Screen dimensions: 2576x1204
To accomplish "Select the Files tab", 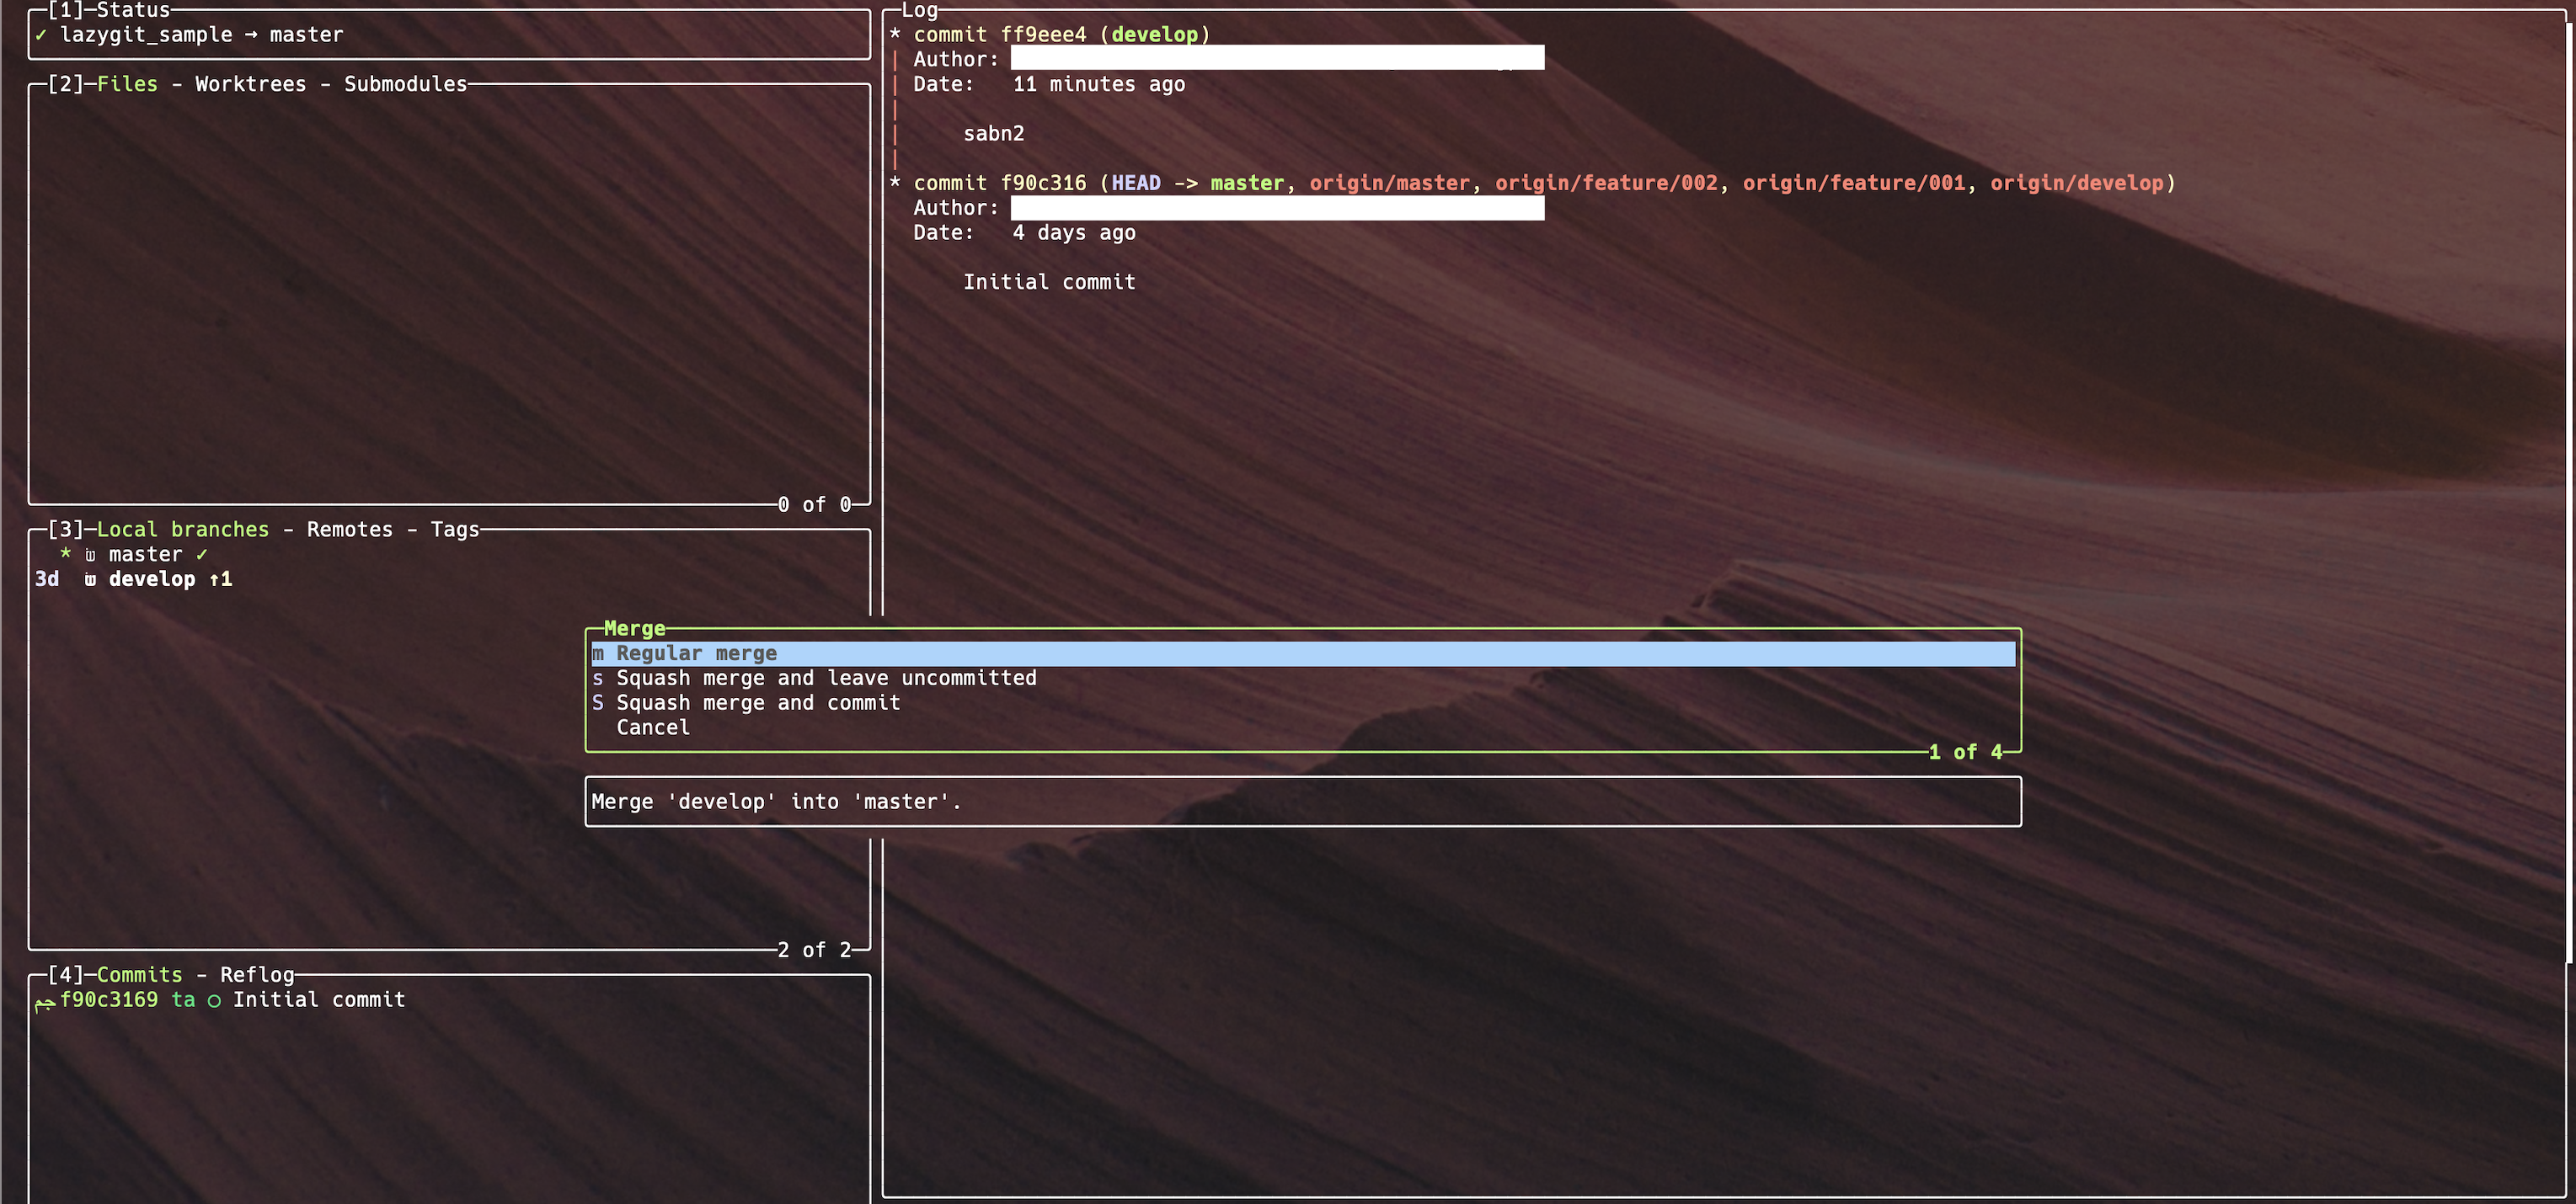I will click(x=127, y=84).
